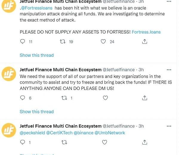Show this thread under the partners support tweet
Image resolution: width=179 pixels, height=155 pixels.
click(36, 112)
